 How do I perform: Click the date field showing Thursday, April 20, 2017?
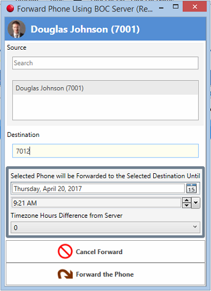98,188
